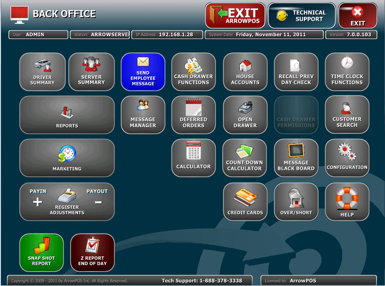Open the Message Manager
This screenshot has height=286, width=385.
(143, 115)
